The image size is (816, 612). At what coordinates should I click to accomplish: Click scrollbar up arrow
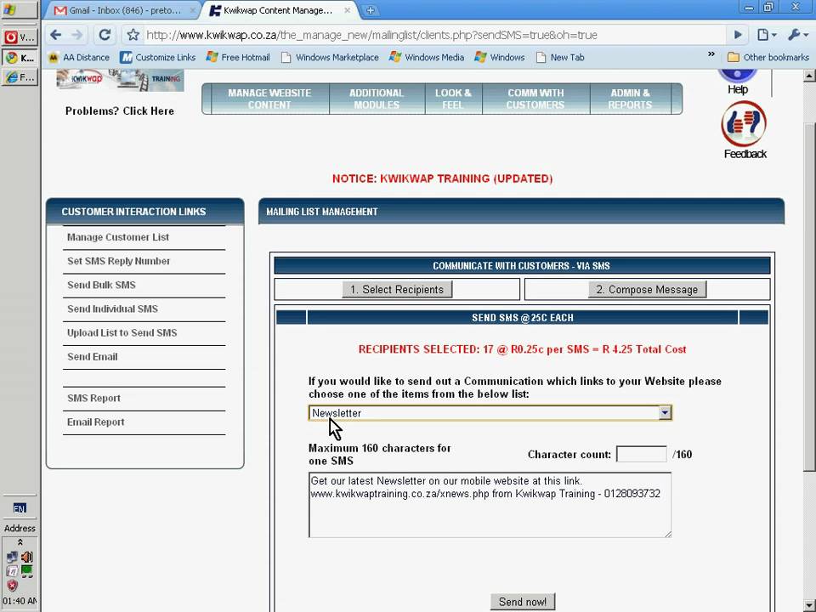pos(809,76)
